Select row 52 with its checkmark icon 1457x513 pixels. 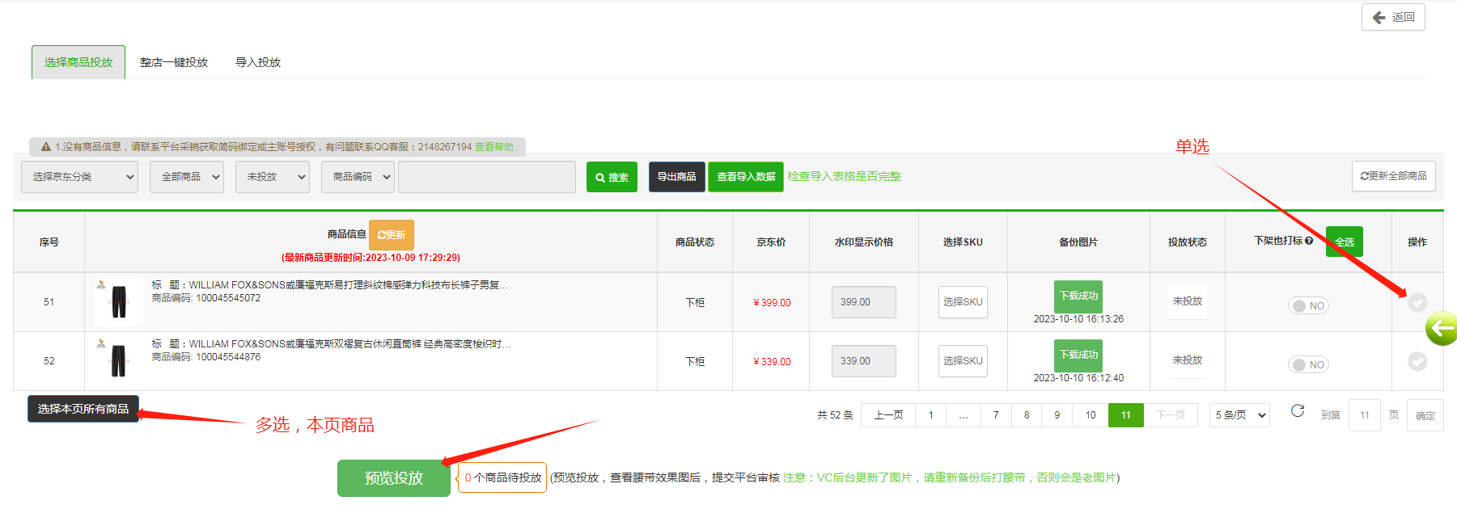point(1417,361)
